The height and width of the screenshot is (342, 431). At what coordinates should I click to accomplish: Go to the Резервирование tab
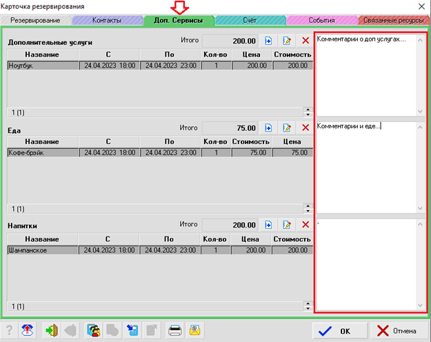point(36,21)
